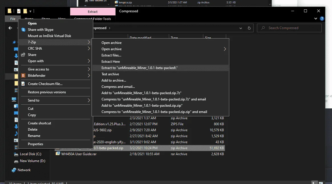Click the search magnifier icon

coord(263,28)
